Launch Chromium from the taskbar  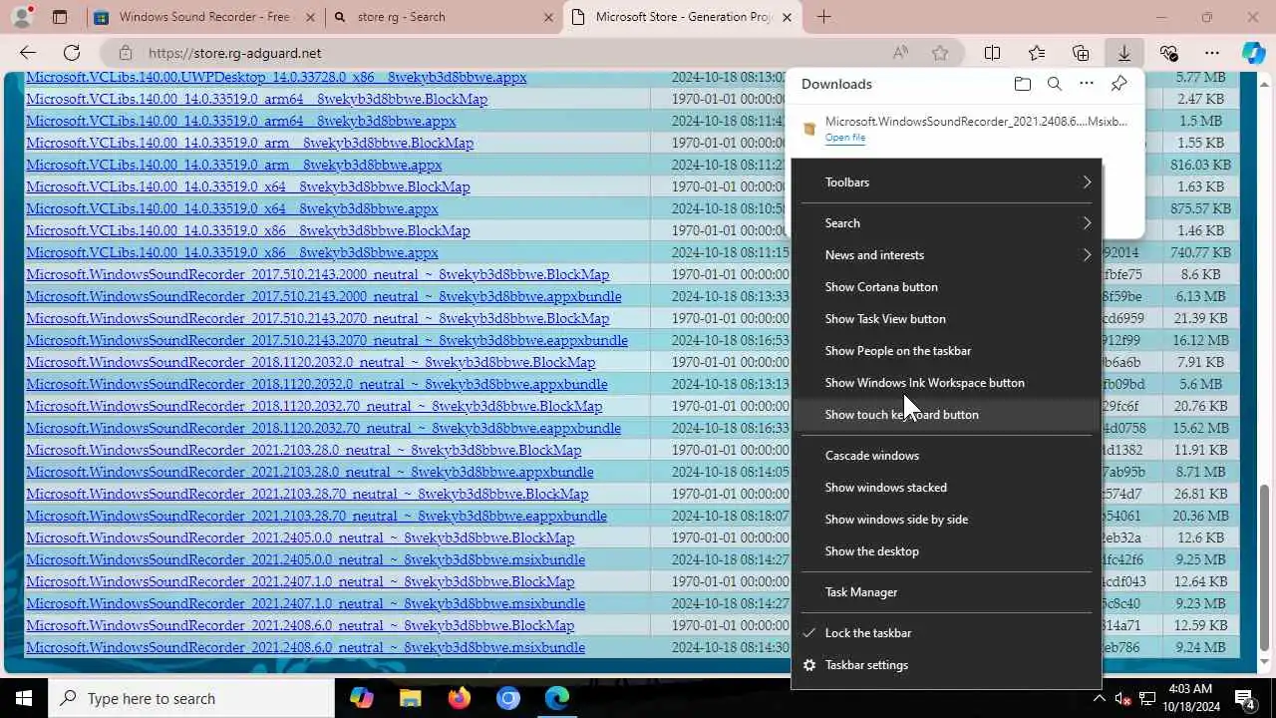coord(507,698)
